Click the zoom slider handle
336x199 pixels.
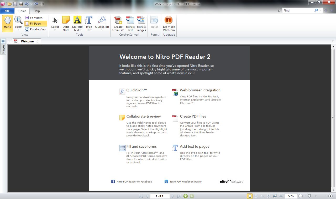[309, 196]
